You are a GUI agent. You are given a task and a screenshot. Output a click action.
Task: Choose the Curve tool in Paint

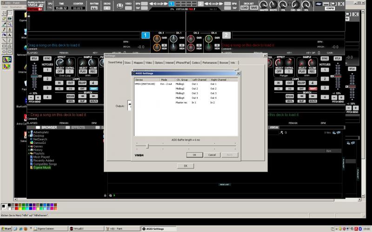point(9,40)
